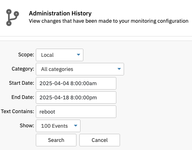Click the Scope dropdown arrow icon
The width and height of the screenshot is (192, 150).
coord(79,55)
